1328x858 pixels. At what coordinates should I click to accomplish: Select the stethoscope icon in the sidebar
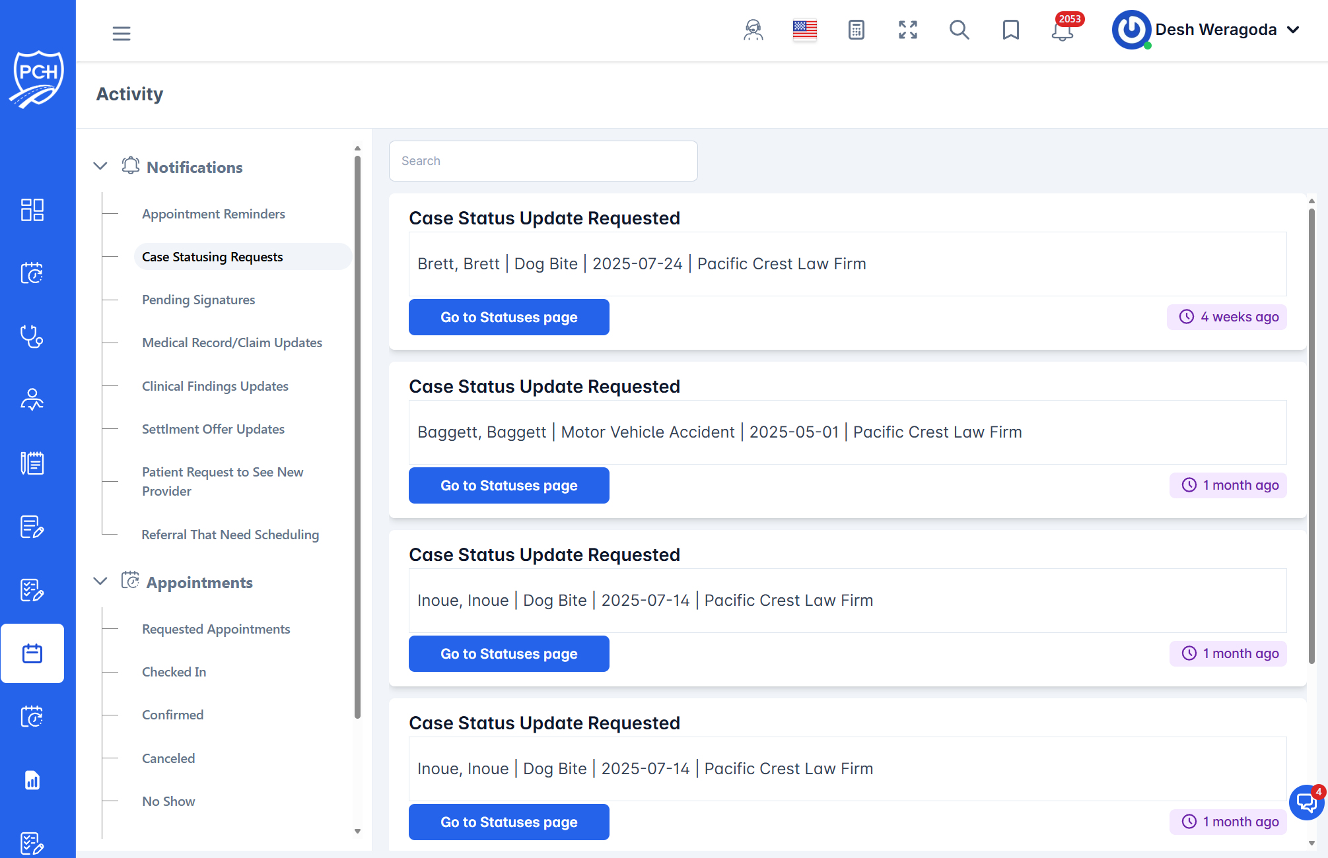(x=32, y=337)
